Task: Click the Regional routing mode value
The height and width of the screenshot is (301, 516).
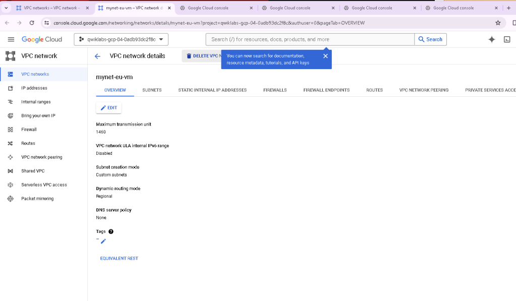Action: point(104,197)
